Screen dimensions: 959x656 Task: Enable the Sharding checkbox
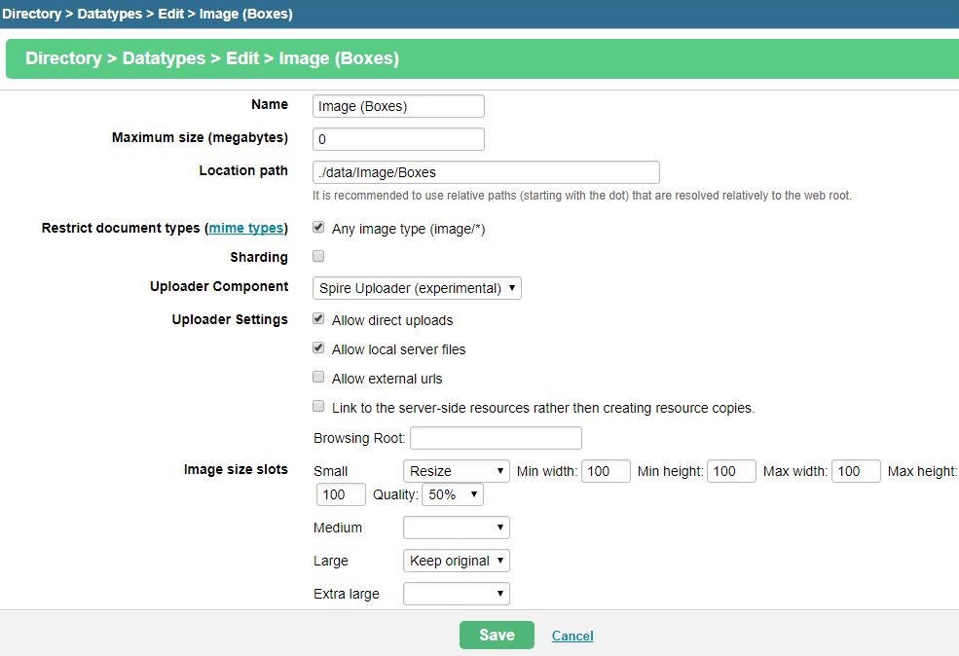click(318, 256)
